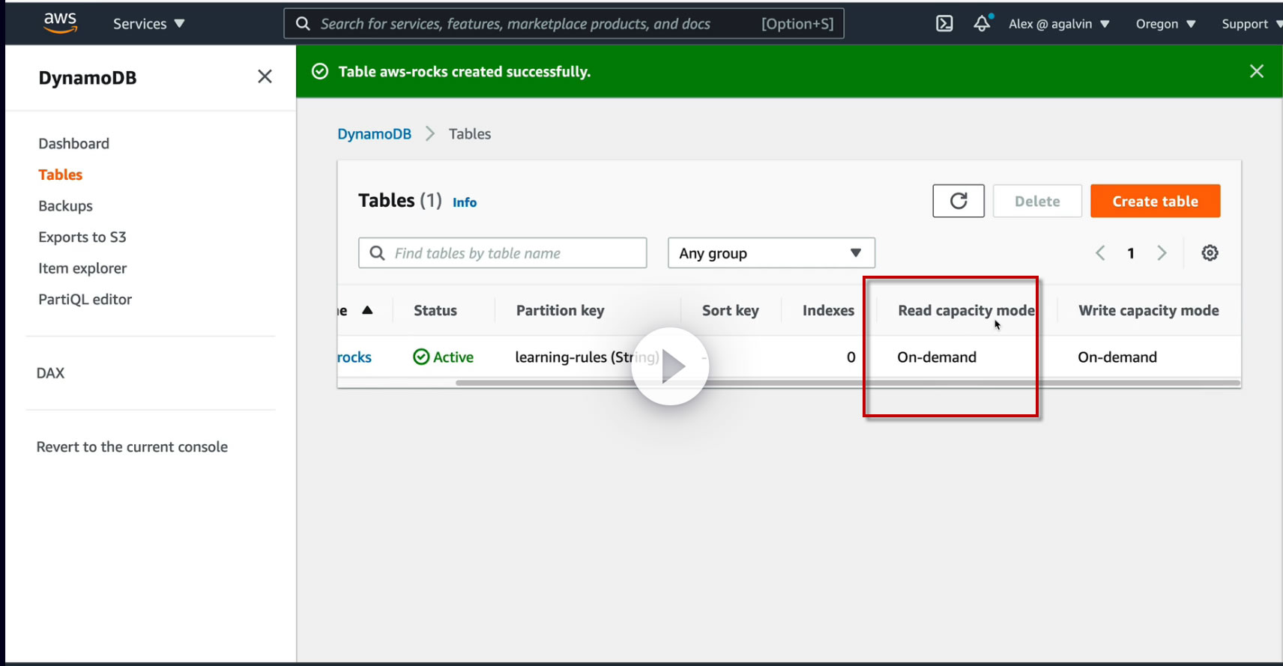Click the Create table button
The image size is (1283, 666).
tap(1155, 201)
